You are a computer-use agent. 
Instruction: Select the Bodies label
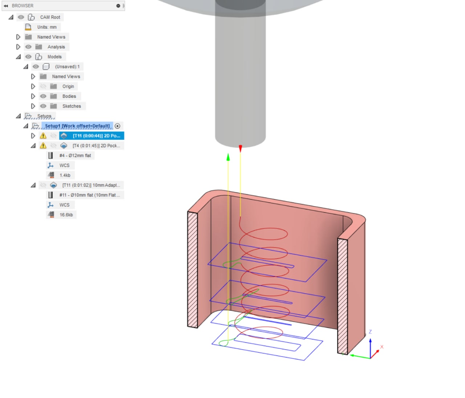[69, 96]
